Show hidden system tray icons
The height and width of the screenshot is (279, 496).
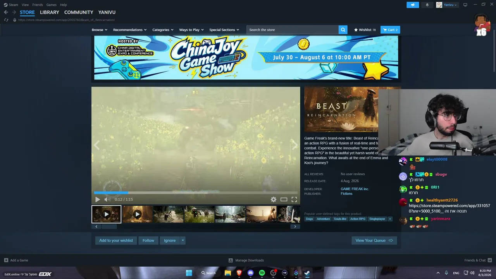click(438, 273)
